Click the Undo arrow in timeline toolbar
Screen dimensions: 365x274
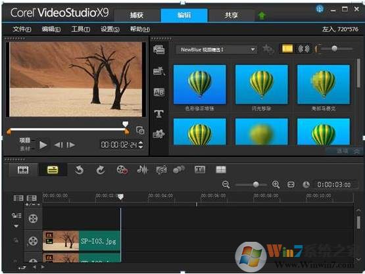point(79,170)
